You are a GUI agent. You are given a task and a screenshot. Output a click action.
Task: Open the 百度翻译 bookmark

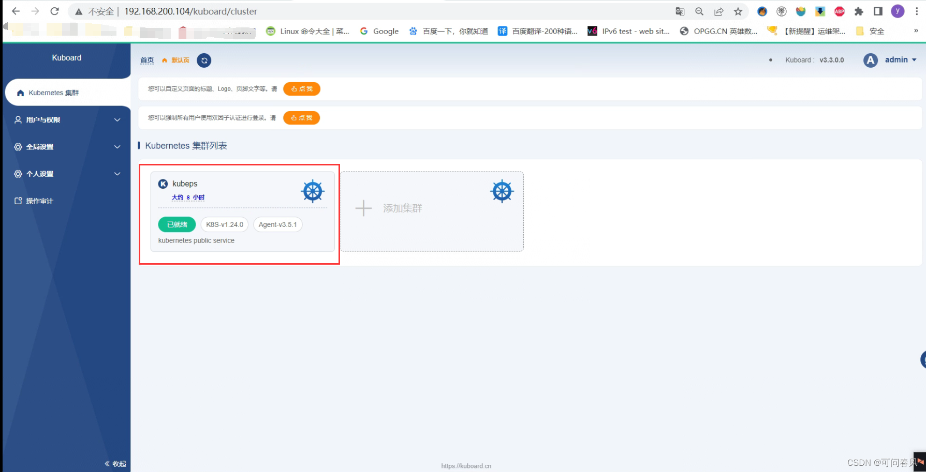[x=538, y=31]
